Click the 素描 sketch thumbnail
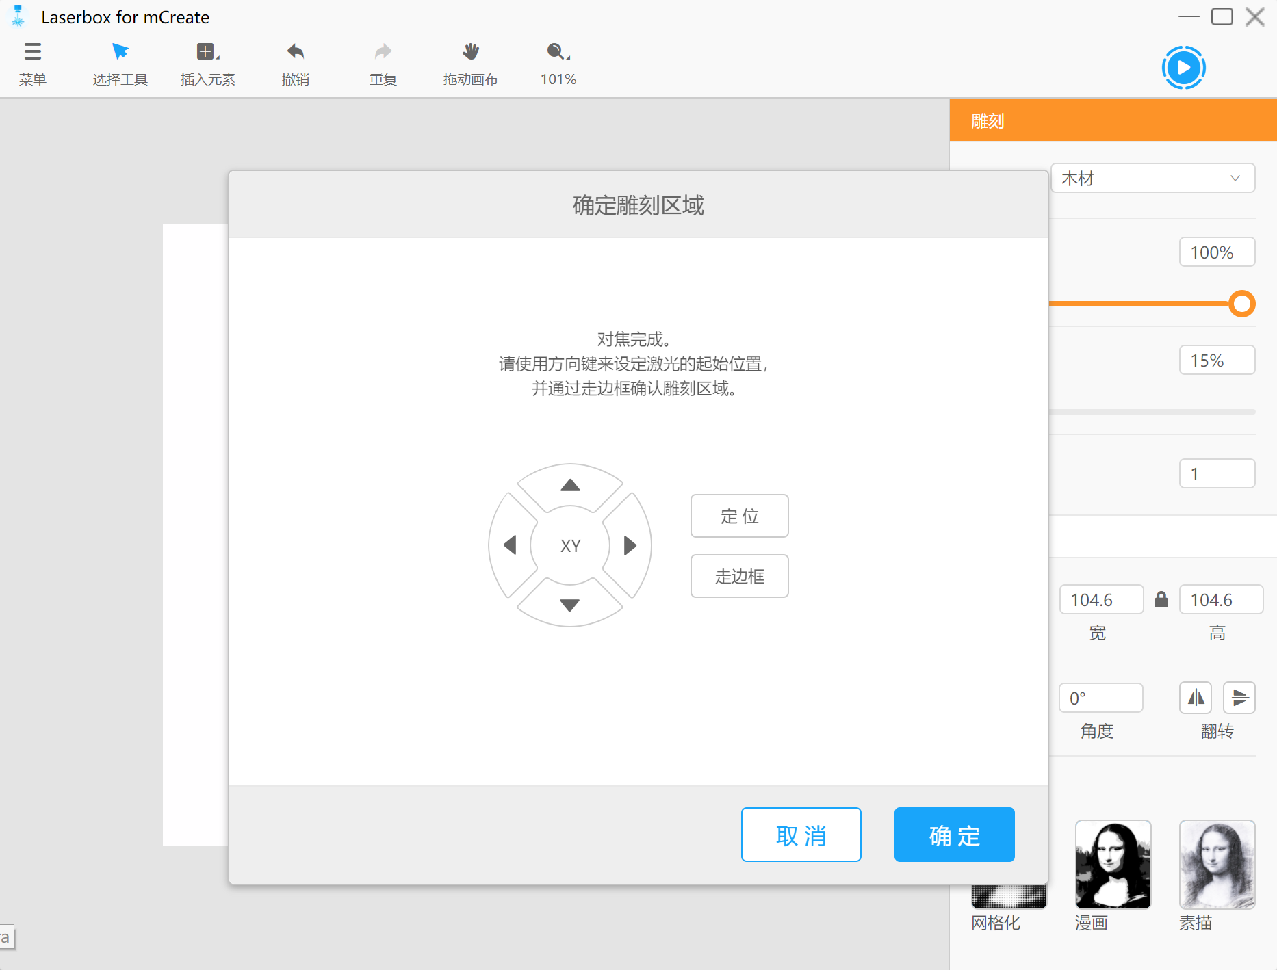This screenshot has width=1277, height=970. (1217, 865)
